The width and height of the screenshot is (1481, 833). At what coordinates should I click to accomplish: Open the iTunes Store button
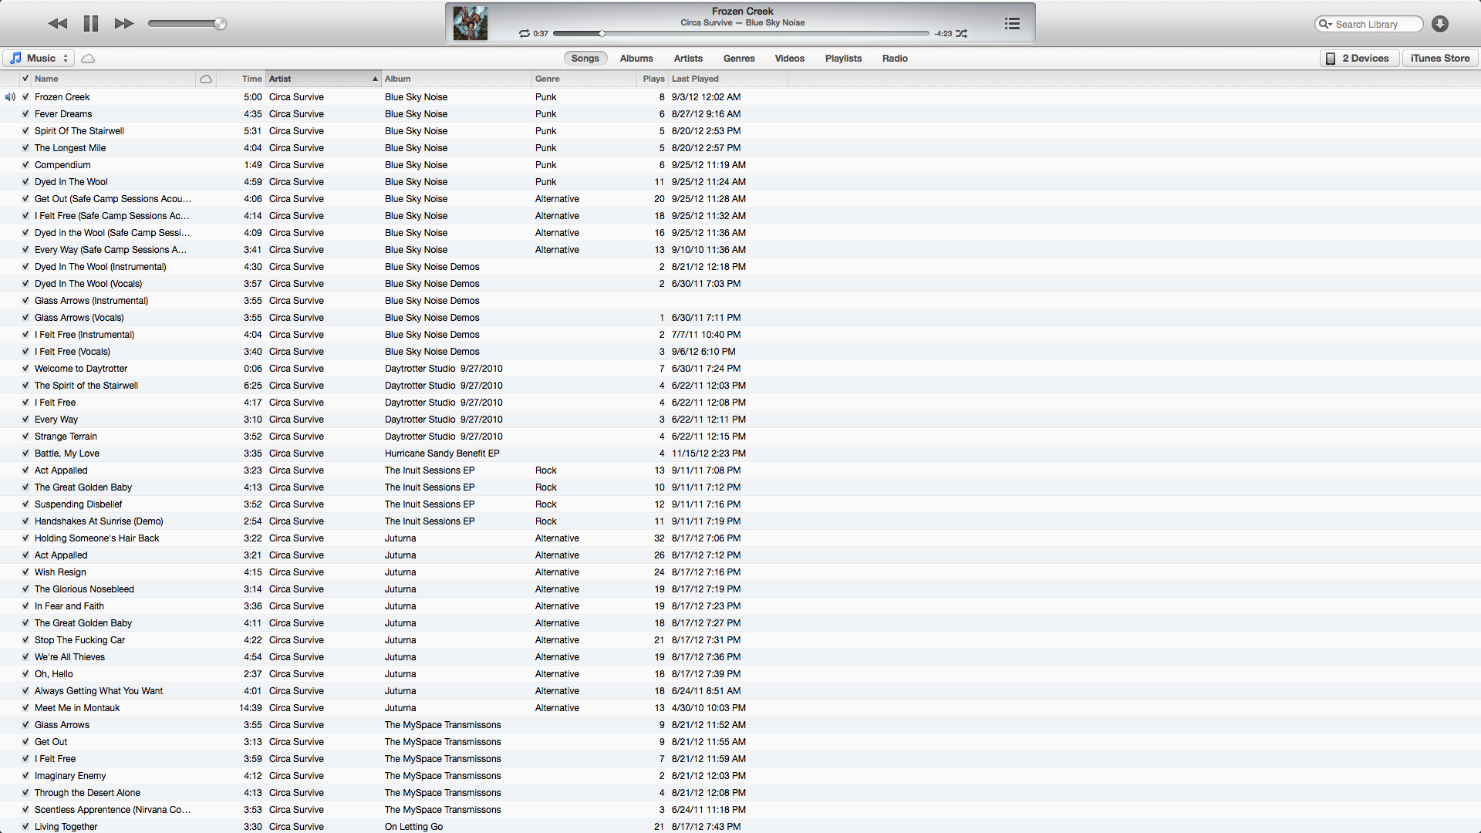pyautogui.click(x=1439, y=59)
